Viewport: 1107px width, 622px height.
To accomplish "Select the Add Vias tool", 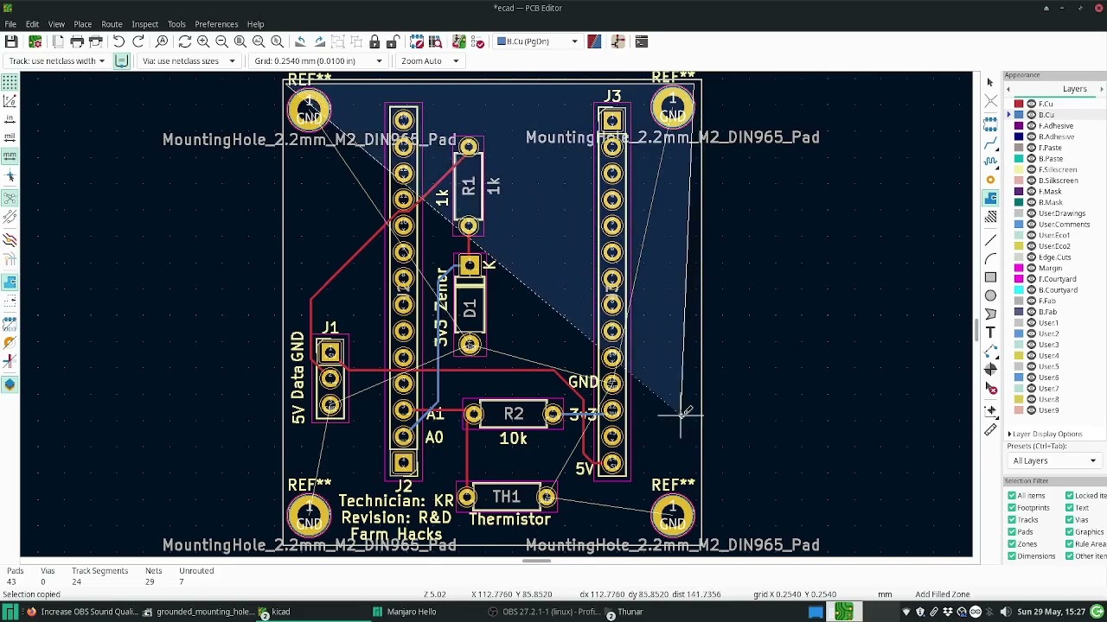I will click(x=990, y=180).
